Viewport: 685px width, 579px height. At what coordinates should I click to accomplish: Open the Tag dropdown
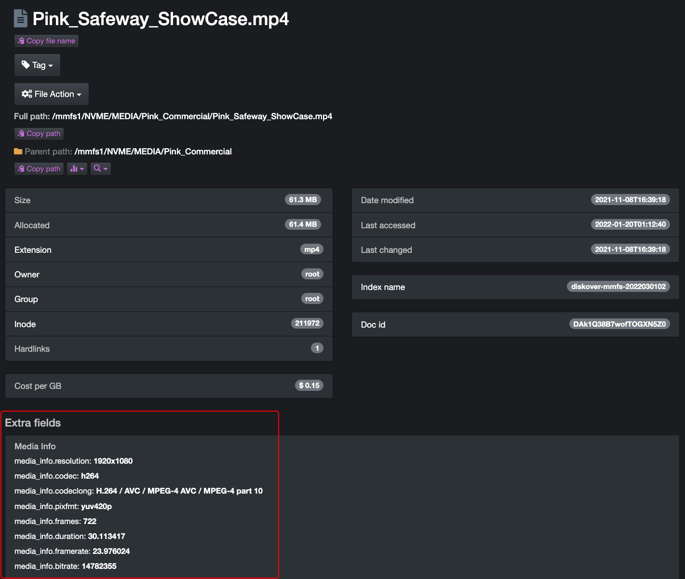click(37, 65)
